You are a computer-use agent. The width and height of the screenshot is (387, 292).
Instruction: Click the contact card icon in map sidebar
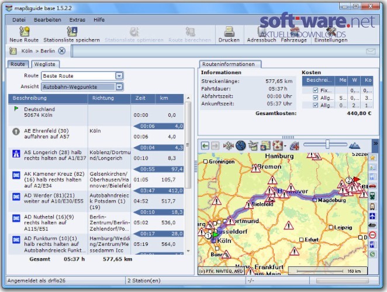tap(372, 167)
